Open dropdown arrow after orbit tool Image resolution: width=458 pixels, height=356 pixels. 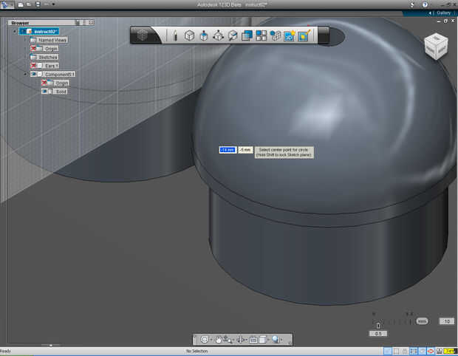click(x=233, y=340)
